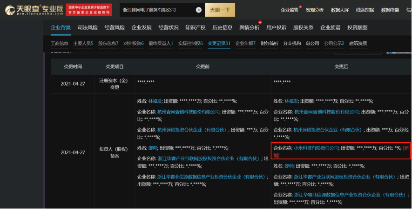Open 邵帅 link in 变更后 column

pyautogui.click(x=289, y=166)
